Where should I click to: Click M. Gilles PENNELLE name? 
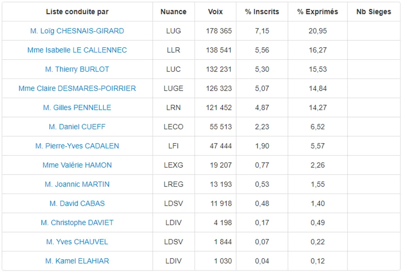(x=77, y=107)
